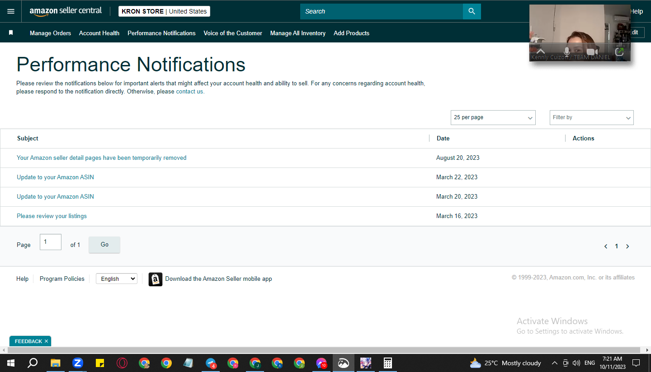Open the Windows Start menu

(10, 363)
